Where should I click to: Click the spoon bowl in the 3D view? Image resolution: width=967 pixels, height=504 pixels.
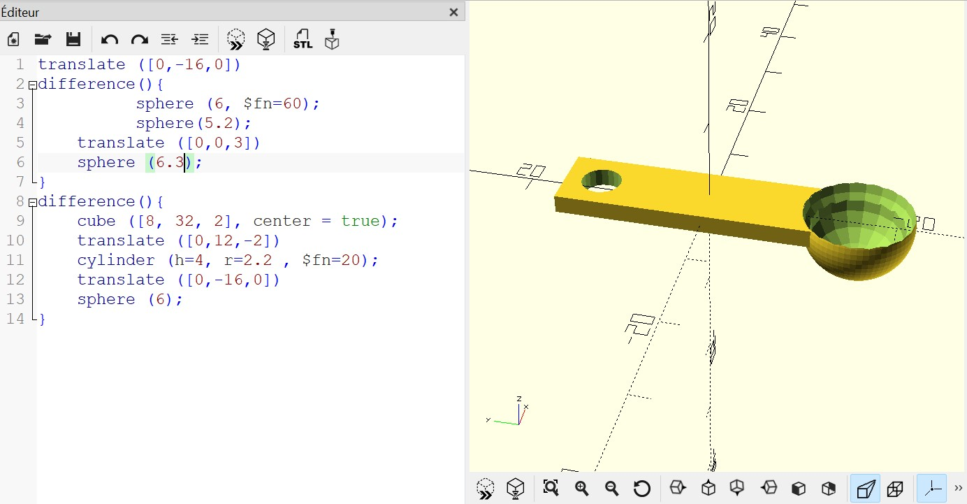click(x=859, y=231)
